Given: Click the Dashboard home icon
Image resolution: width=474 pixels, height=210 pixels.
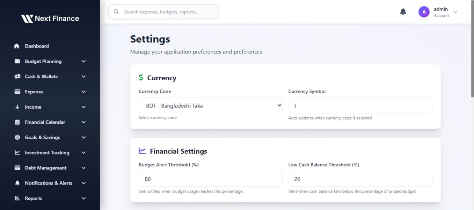Looking at the screenshot, I should 17,46.
